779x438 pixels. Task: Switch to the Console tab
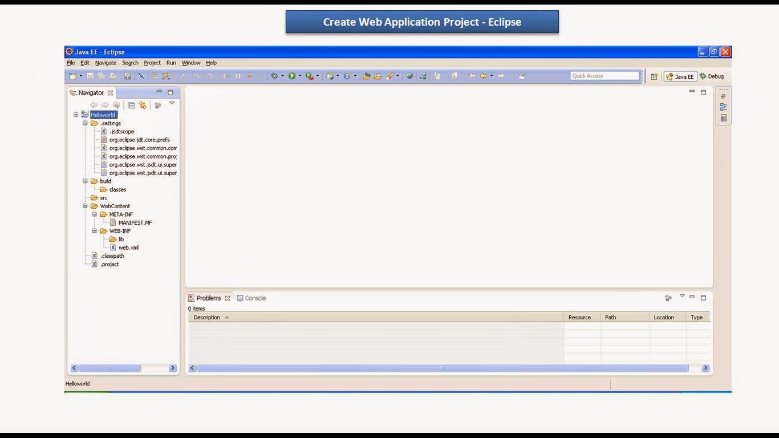255,298
